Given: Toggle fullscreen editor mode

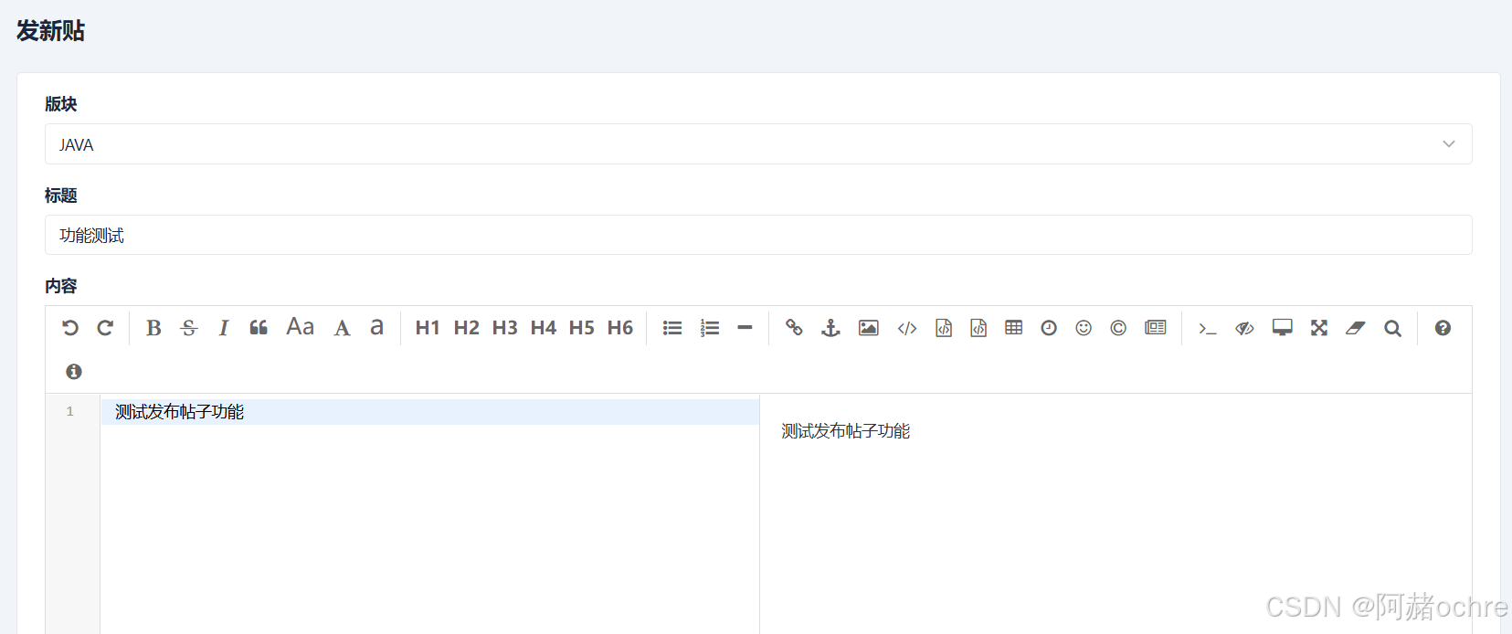Looking at the screenshot, I should (x=1319, y=328).
